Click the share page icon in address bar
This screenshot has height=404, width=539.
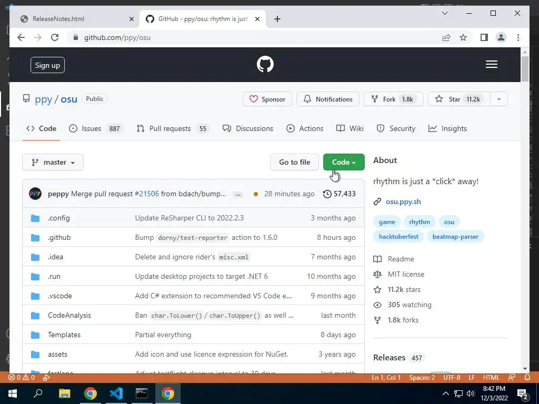[x=446, y=37]
